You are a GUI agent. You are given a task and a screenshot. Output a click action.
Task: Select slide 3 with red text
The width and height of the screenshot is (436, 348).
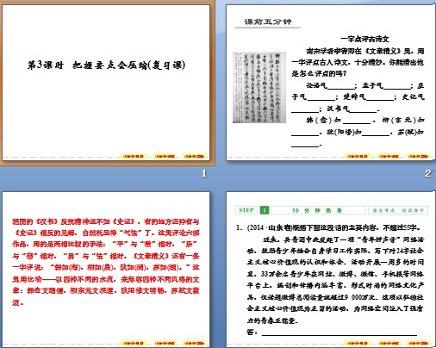106,270
